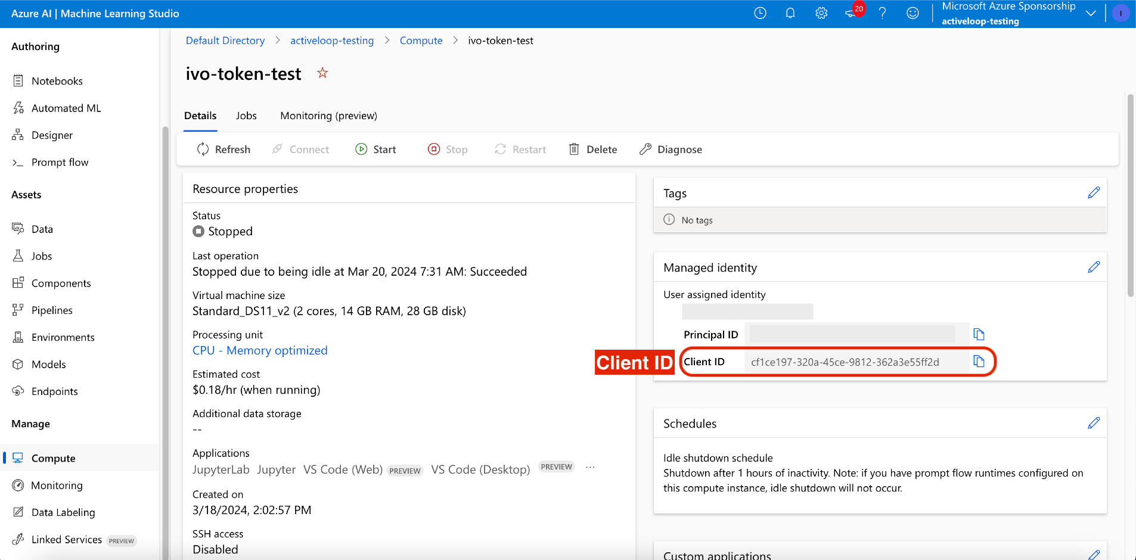Click the recent activity clock icon
The width and height of the screenshot is (1136, 560).
(760, 13)
